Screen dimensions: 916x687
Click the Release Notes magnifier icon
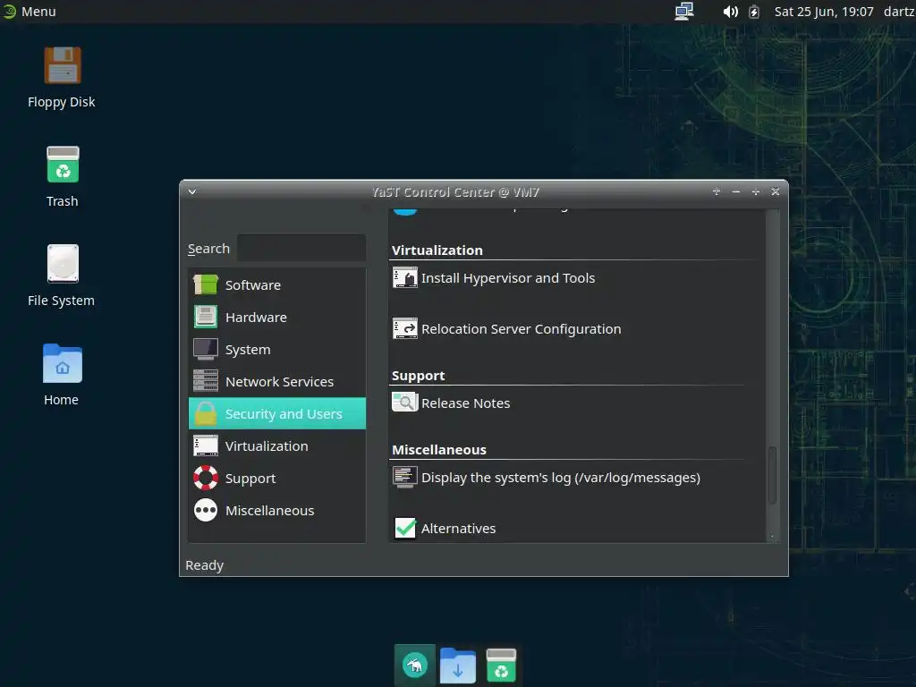tap(405, 403)
